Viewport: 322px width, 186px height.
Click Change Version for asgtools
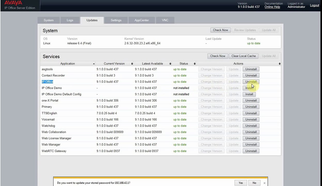tap(211, 69)
